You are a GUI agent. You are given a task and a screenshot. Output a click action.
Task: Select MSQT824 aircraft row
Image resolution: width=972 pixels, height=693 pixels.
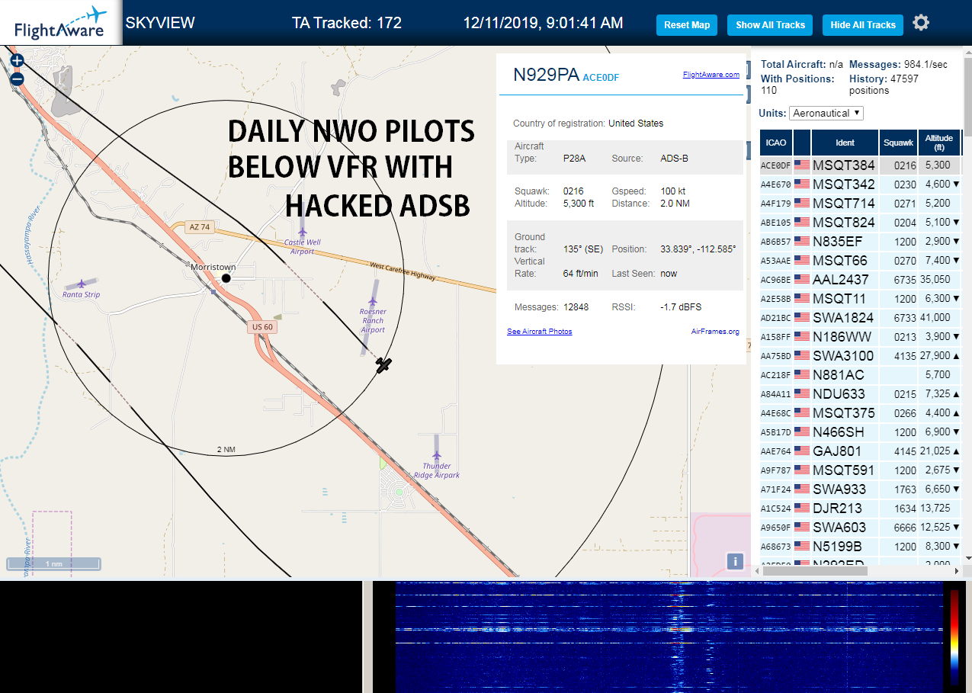tap(861, 222)
